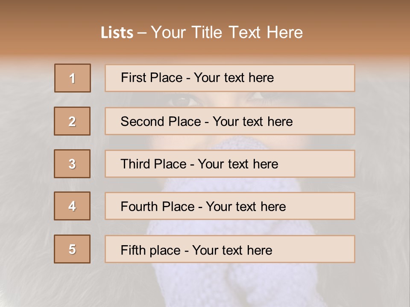Click the box labeled 3
410x307 pixels.
click(72, 164)
